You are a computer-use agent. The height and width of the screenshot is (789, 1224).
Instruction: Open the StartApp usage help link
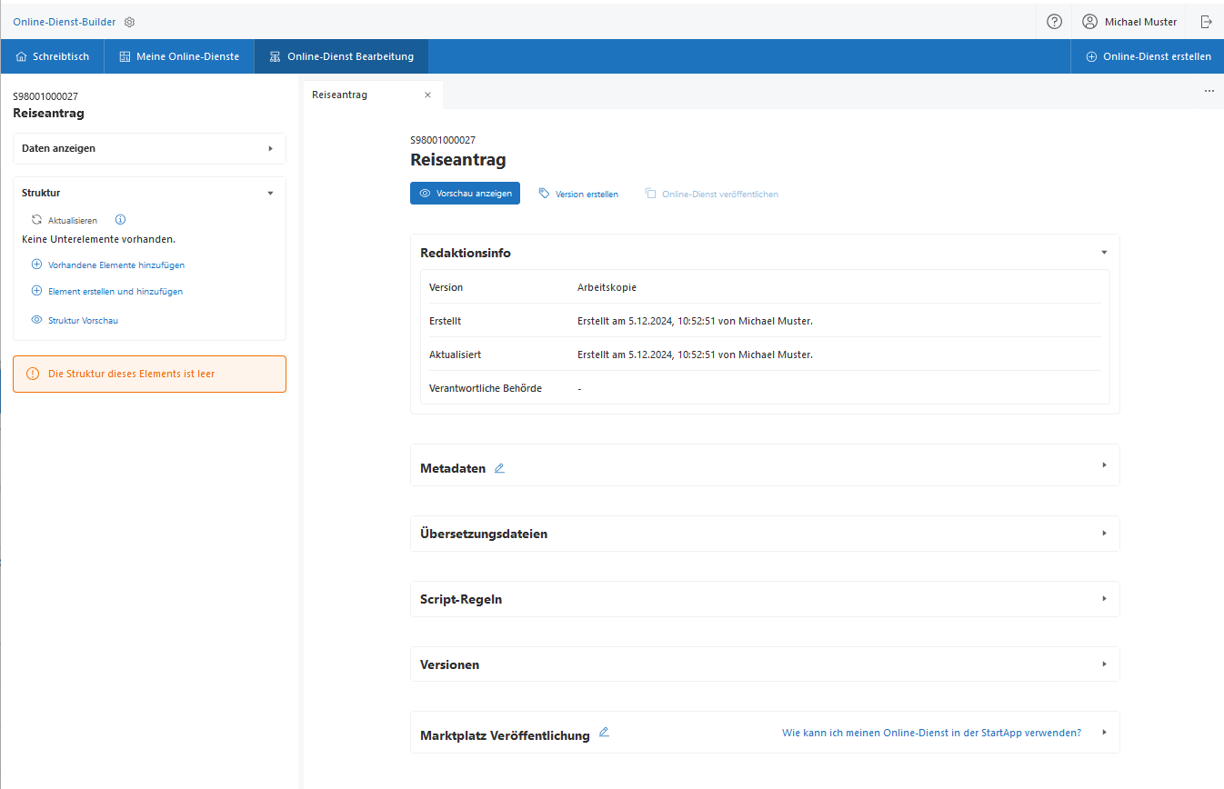pyautogui.click(x=931, y=733)
